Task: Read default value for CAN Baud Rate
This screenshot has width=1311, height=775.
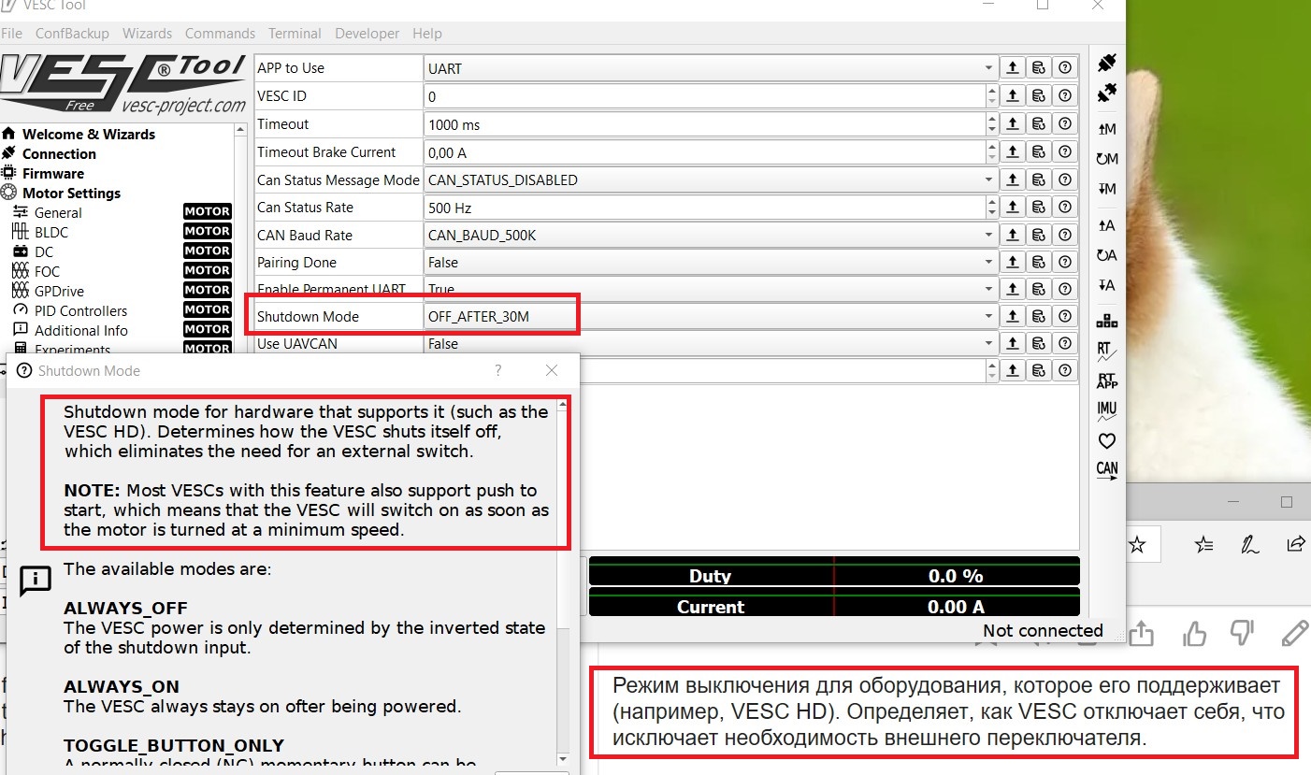Action: click(x=1038, y=235)
